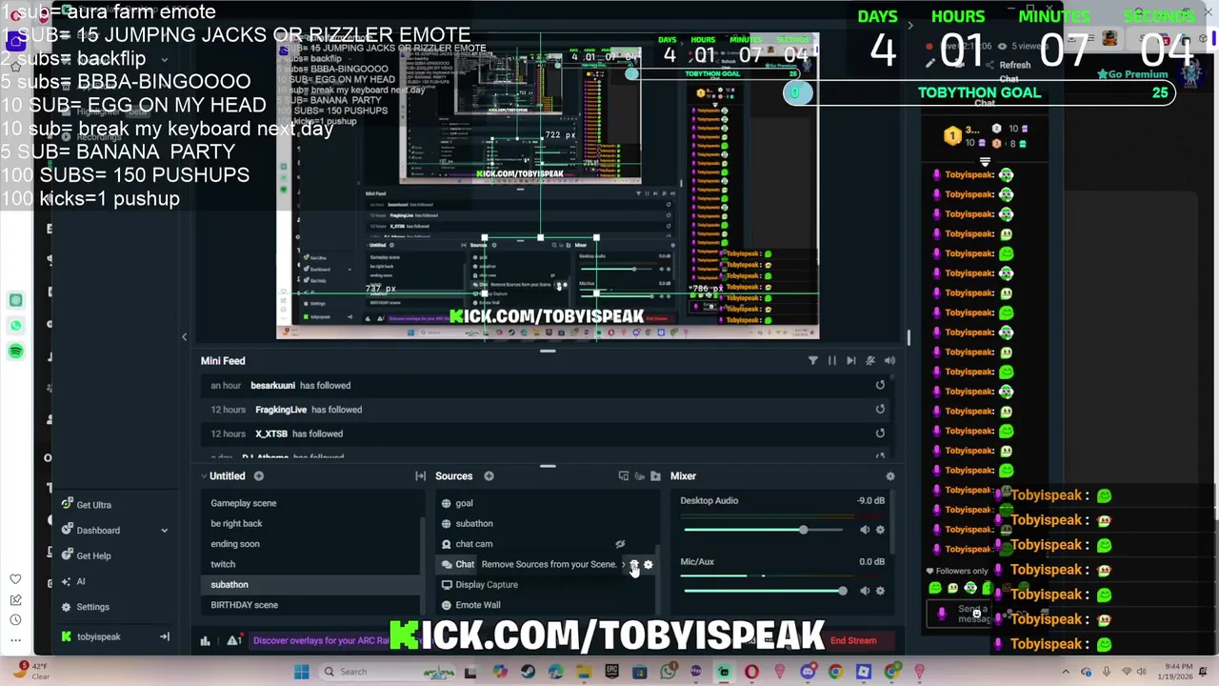This screenshot has width=1219, height=686.
Task: Open Steam from the taskbar
Action: pyautogui.click(x=528, y=672)
